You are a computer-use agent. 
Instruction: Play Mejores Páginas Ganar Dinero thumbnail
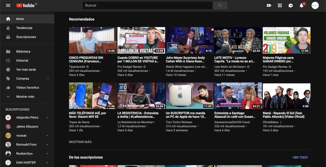(x=286, y=40)
